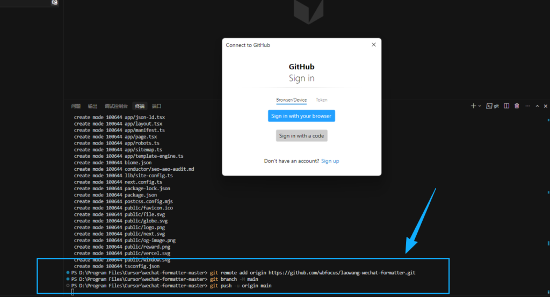Switch to the Token tab
550x297 pixels.
321,100
